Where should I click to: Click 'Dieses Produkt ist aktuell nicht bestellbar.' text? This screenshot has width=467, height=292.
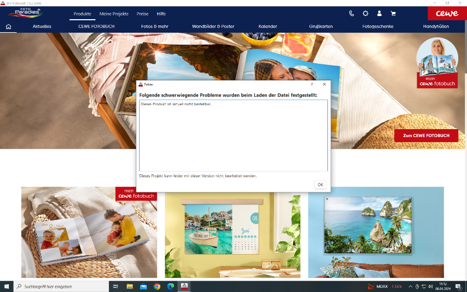[176, 104]
